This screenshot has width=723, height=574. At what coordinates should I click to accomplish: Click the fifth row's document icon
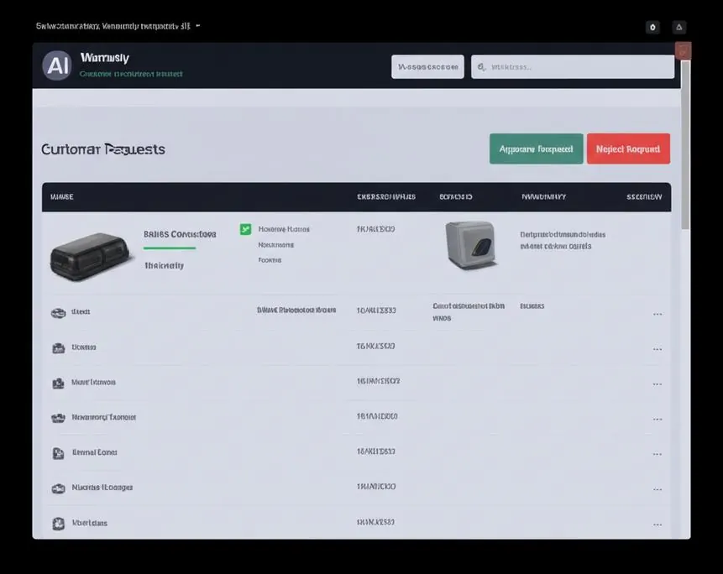(x=58, y=453)
